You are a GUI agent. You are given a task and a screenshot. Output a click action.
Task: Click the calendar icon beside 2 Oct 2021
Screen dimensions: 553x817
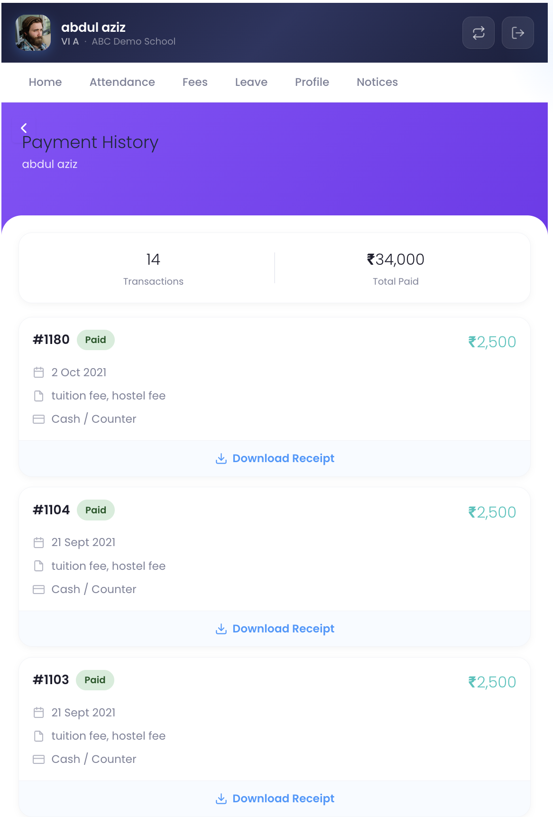[x=39, y=372]
